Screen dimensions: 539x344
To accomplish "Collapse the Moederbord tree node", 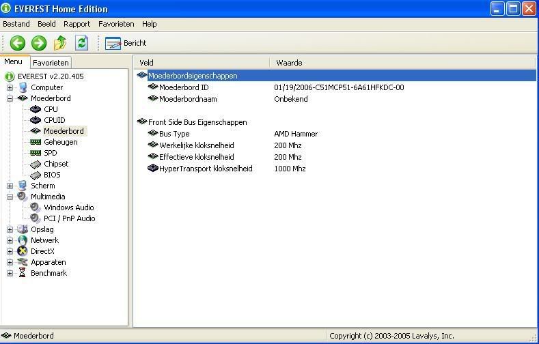I will (10, 98).
